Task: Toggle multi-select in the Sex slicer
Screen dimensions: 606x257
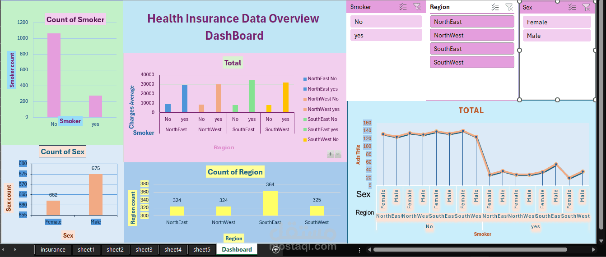Action: coord(572,7)
